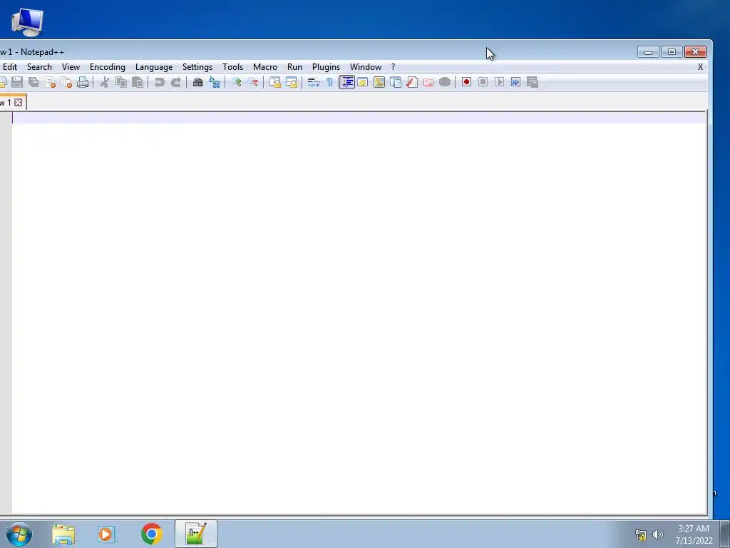Toggle synchronized vertical scrolling
The height and width of the screenshot is (548, 730).
click(275, 83)
